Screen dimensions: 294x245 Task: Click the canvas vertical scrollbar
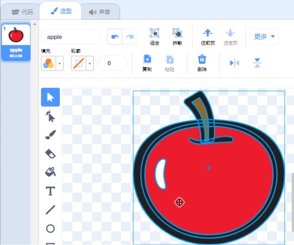292,202
